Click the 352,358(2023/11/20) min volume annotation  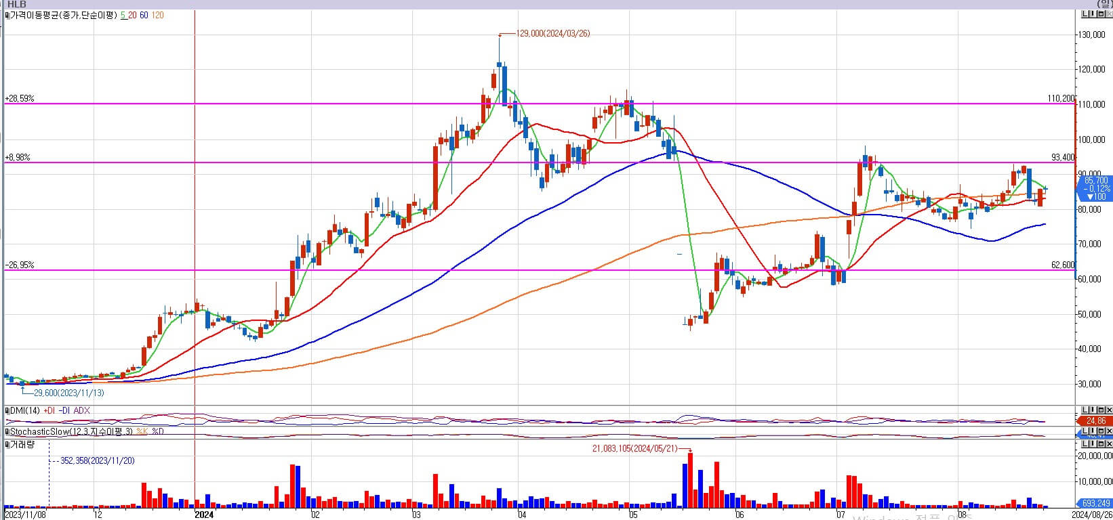(98, 460)
